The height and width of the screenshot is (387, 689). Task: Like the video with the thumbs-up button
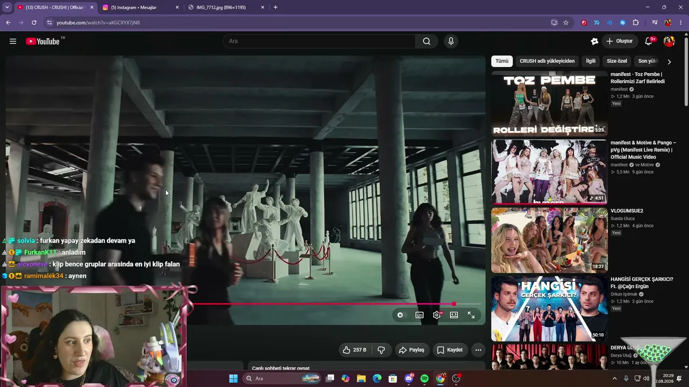pos(355,350)
